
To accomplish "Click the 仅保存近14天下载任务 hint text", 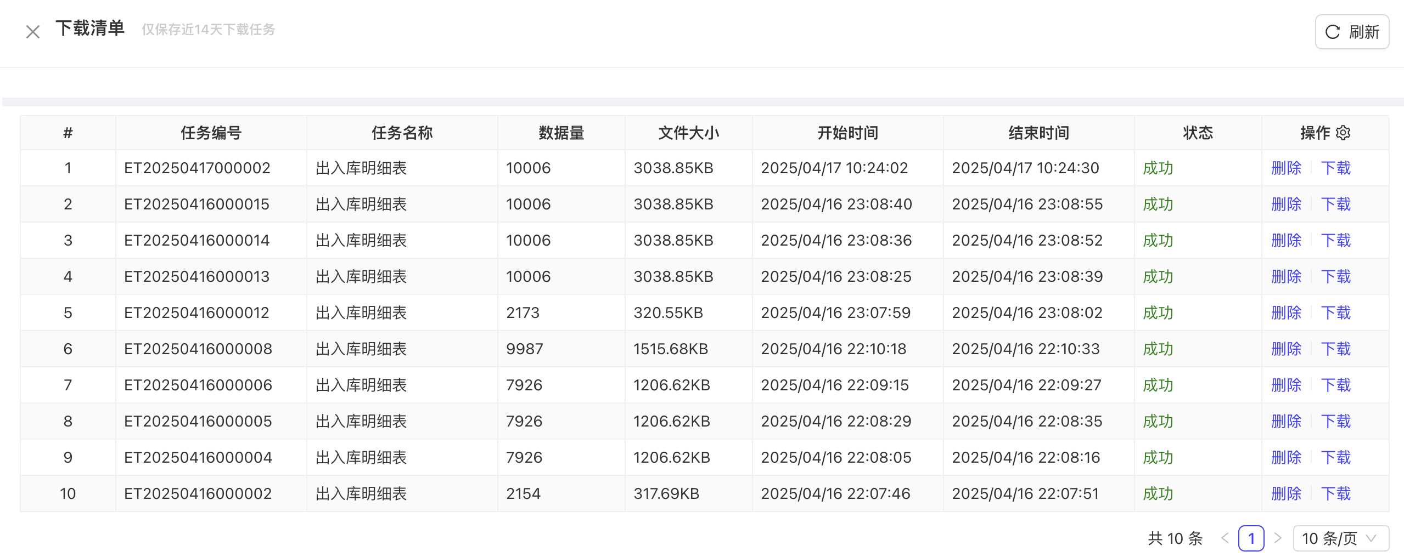I will coord(208,30).
